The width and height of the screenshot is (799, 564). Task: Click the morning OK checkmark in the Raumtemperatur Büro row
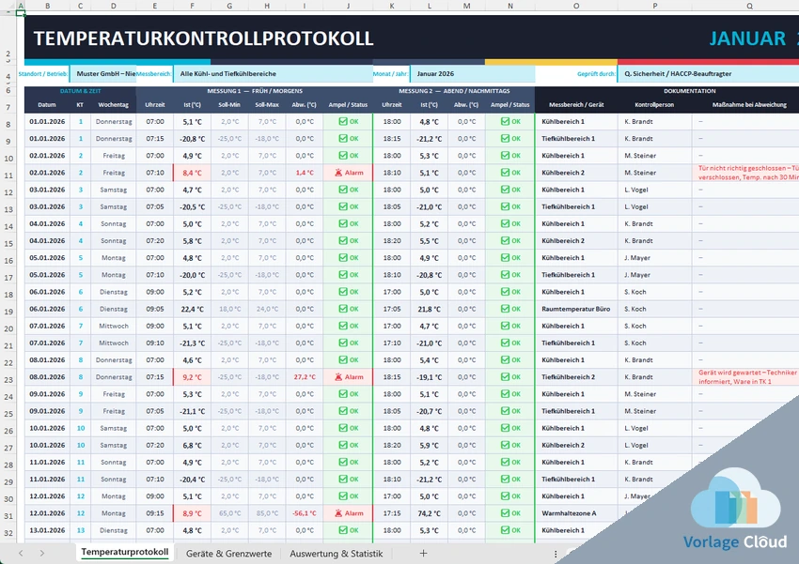[x=343, y=309]
